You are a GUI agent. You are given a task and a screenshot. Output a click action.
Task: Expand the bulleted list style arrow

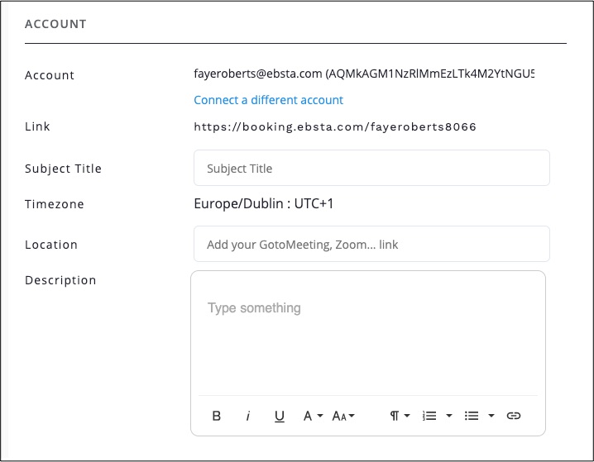click(491, 416)
